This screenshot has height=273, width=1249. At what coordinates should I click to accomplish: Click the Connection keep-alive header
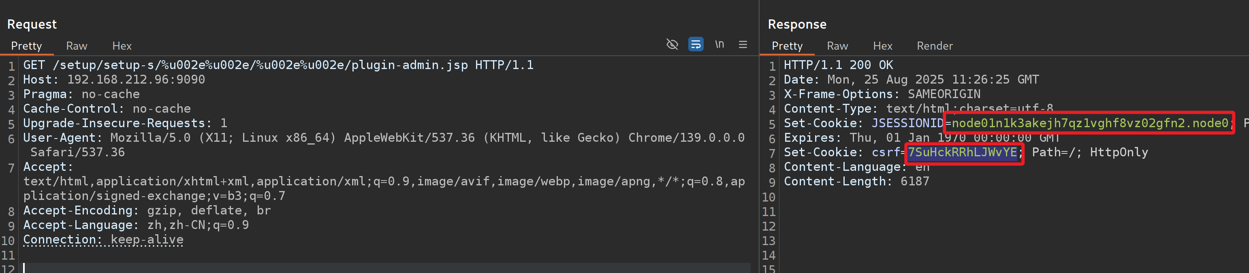(103, 239)
